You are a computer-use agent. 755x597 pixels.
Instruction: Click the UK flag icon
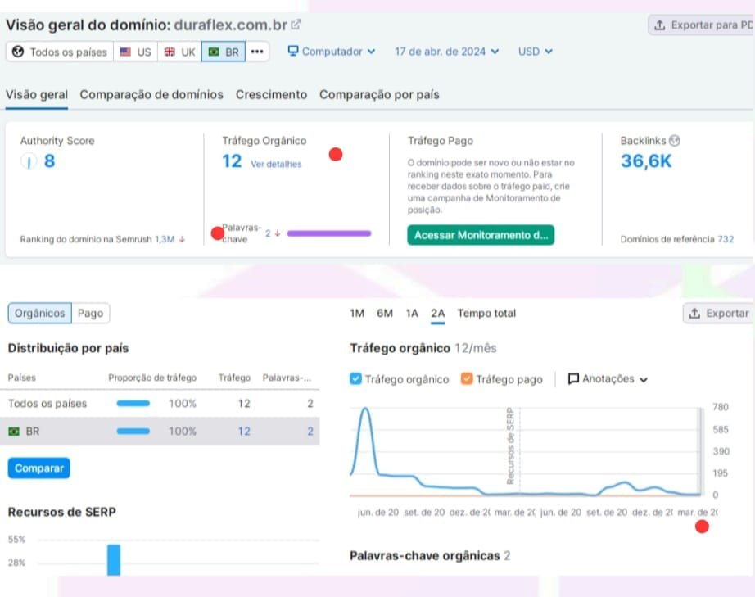point(170,52)
